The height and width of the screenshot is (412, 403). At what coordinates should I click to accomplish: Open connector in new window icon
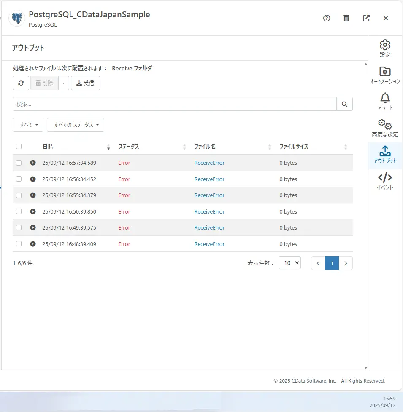tap(366, 18)
